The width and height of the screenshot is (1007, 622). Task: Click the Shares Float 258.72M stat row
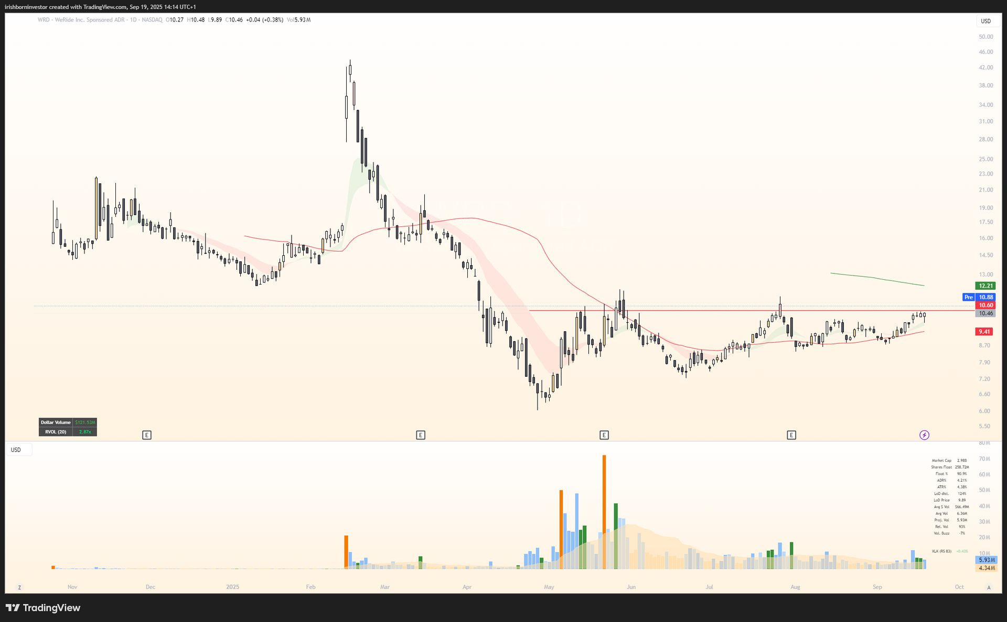tap(950, 467)
